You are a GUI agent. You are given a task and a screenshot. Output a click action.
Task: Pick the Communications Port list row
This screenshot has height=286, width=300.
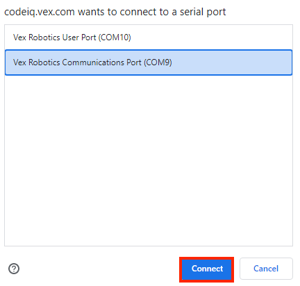149,62
